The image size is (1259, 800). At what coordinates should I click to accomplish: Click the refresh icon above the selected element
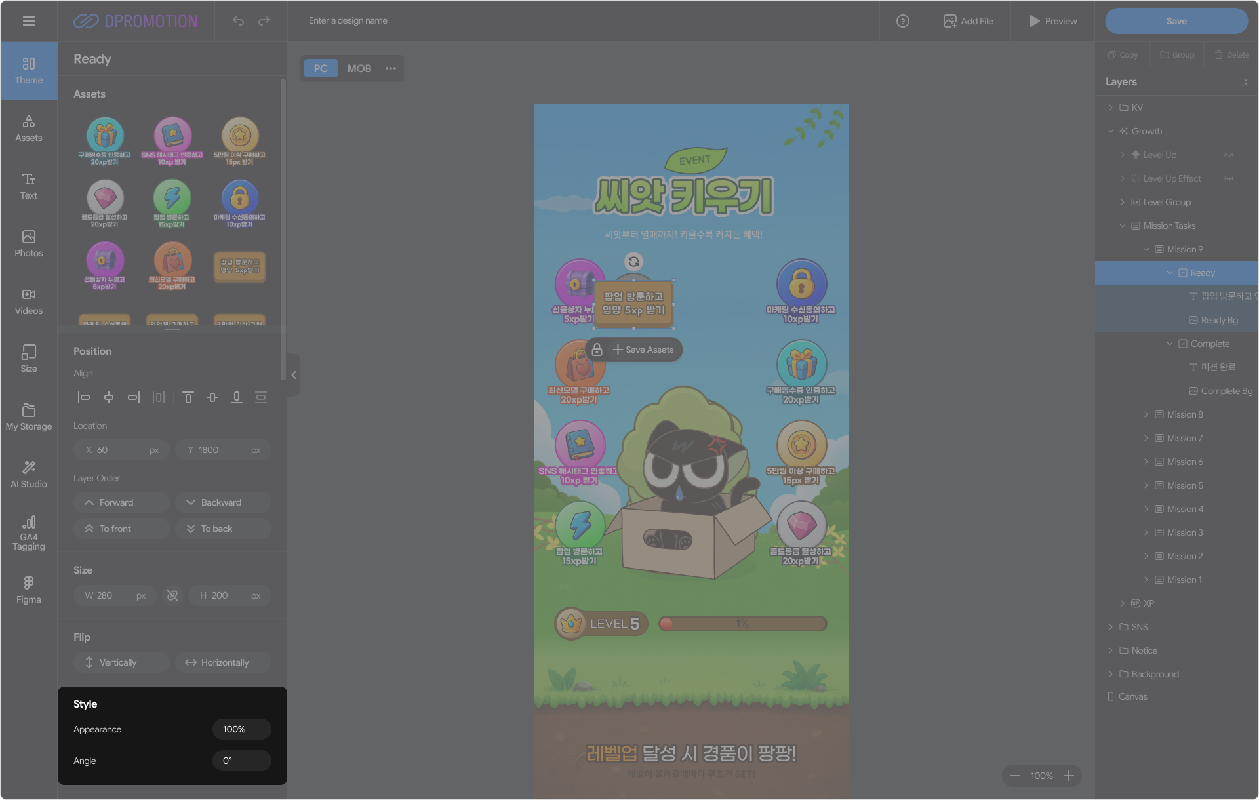click(633, 262)
